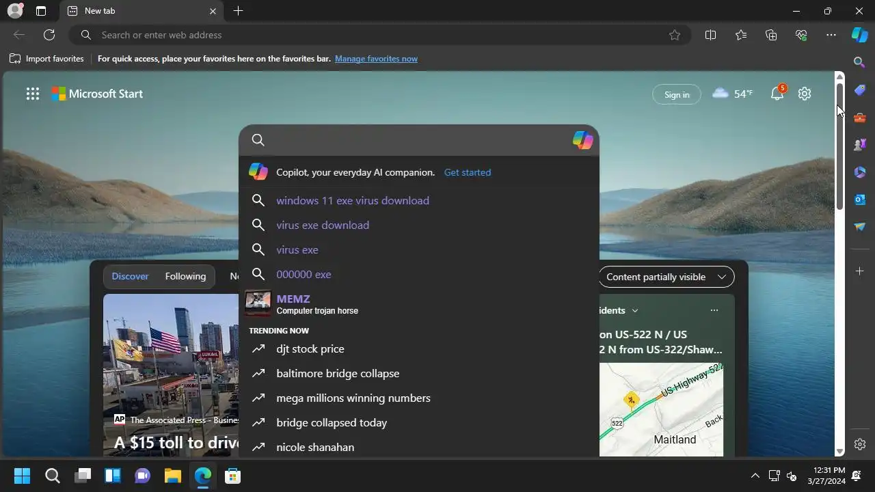Screen dimensions: 875x492
Task: Click Manage favorites now link
Action: pyautogui.click(x=376, y=59)
